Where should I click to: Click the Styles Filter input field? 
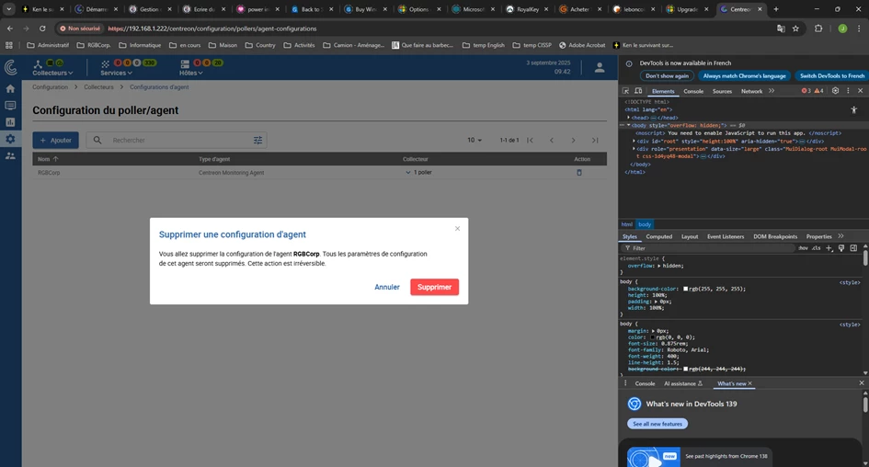click(x=709, y=248)
